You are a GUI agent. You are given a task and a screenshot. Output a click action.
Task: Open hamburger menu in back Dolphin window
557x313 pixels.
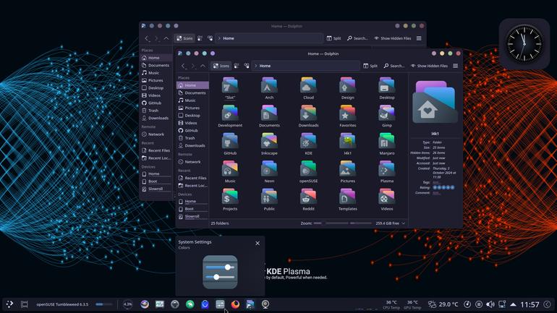coord(419,38)
